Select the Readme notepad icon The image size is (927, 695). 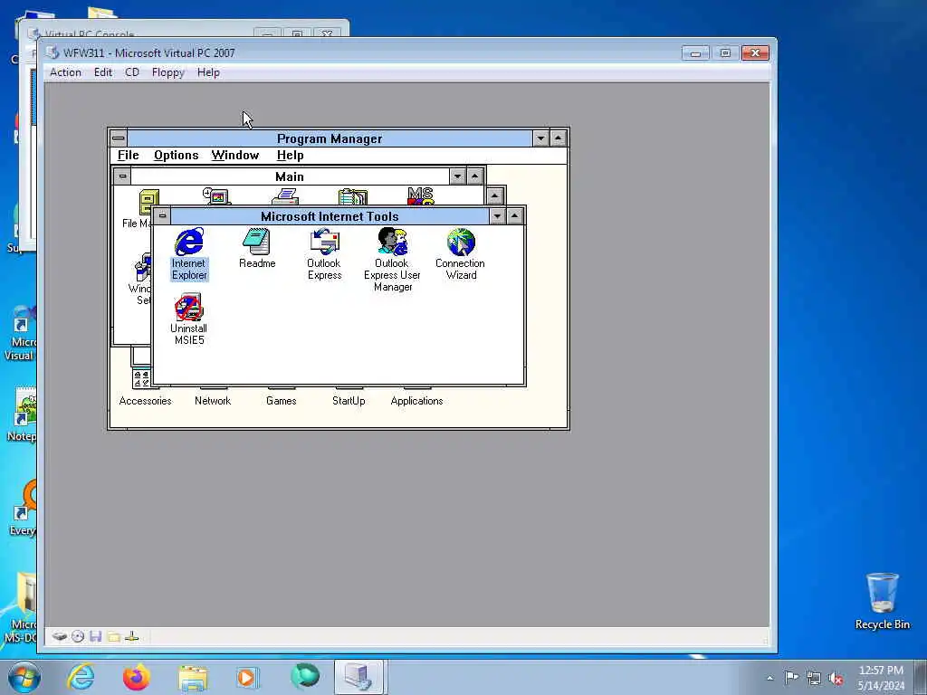pos(256,243)
